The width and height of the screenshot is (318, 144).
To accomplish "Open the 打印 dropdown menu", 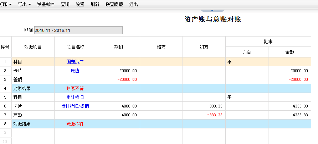I will click(x=6, y=5).
